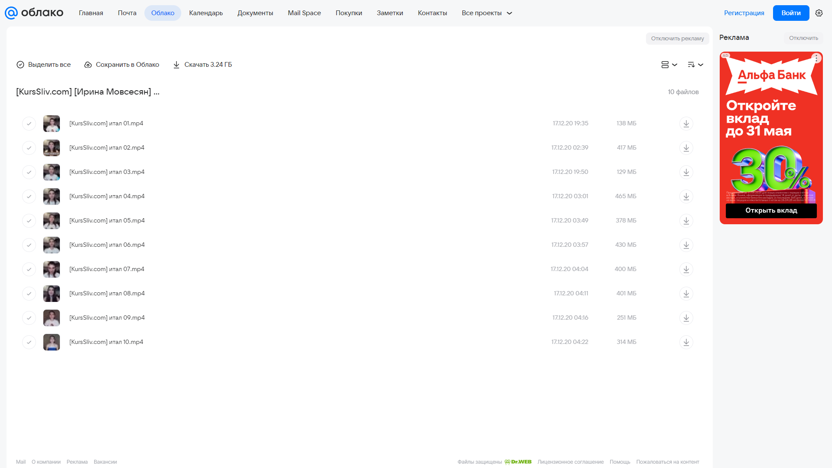Open the sort order dropdown
Screen dimensions: 832x468
tap(695, 65)
